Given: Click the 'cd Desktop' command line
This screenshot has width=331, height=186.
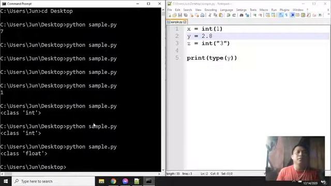Looking at the screenshot, I should (x=36, y=11).
